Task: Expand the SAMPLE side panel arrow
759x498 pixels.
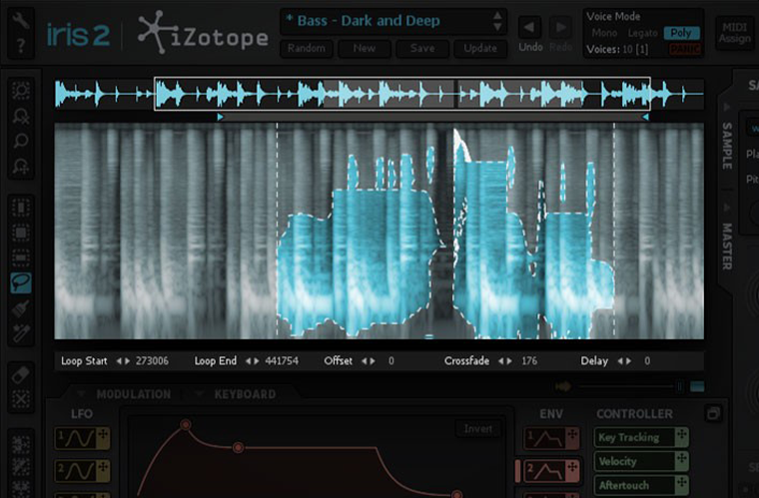Action: point(727,106)
